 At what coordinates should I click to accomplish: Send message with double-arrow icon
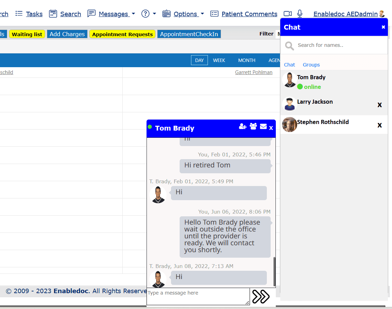click(x=261, y=297)
